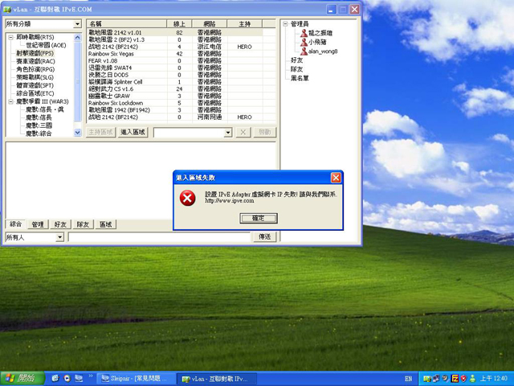Screen dimensions: 514x386
Task: Select 魔獸:三國 tree item
Action: coord(39,125)
